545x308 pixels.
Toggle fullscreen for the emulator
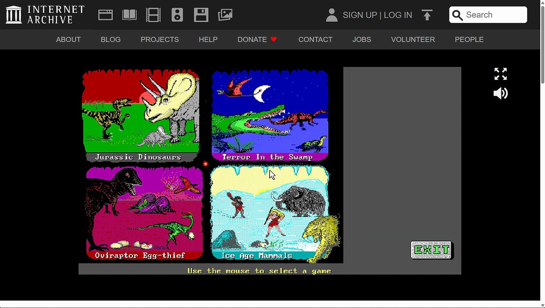coord(501,74)
